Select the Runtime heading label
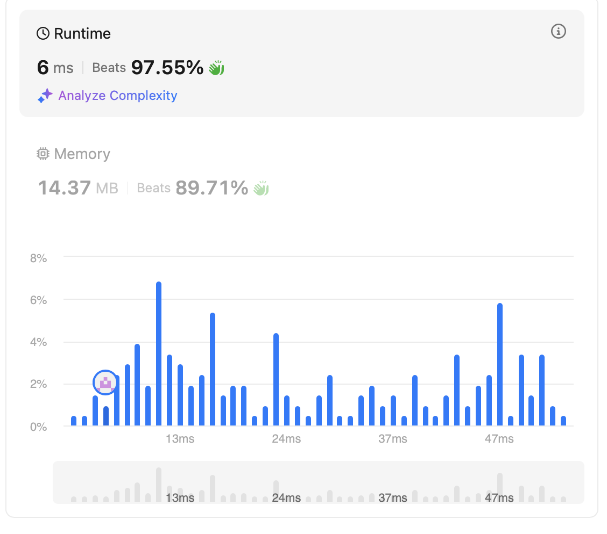 point(82,34)
